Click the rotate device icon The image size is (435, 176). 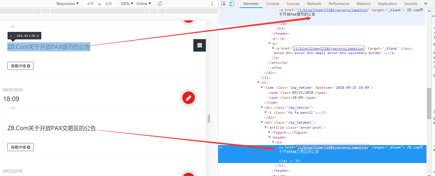[x=160, y=3]
